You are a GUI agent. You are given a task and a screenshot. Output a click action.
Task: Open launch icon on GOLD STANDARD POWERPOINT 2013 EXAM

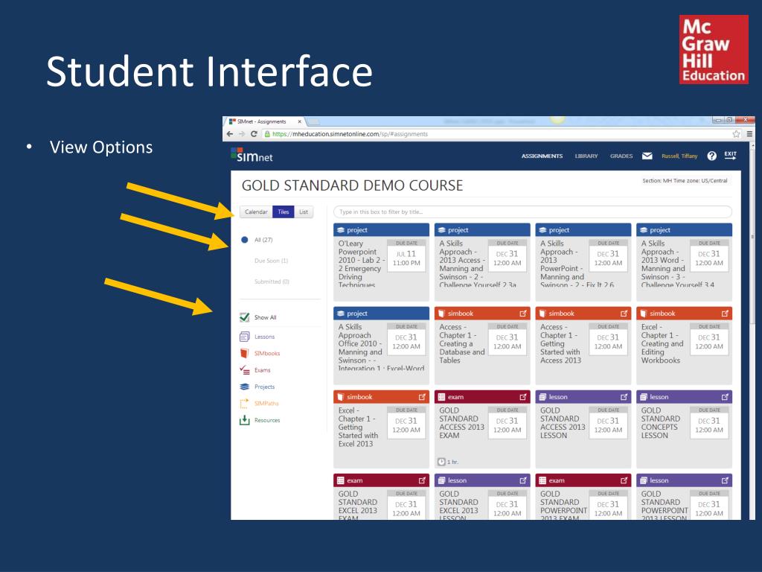coord(624,480)
